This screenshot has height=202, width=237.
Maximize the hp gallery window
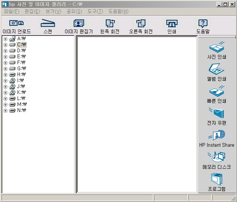click(225, 4)
